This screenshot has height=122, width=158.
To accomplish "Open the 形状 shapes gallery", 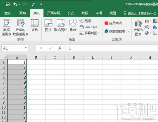I will point(73,27).
